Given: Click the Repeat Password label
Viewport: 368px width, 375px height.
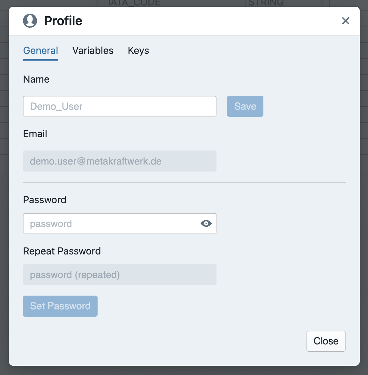Looking at the screenshot, I should point(62,251).
